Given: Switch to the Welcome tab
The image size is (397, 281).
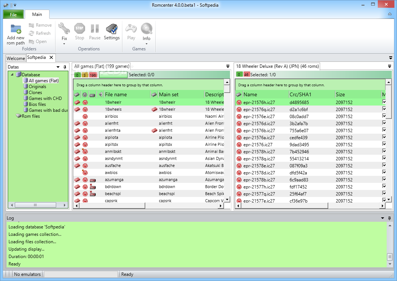Looking at the screenshot, I should (16, 58).
